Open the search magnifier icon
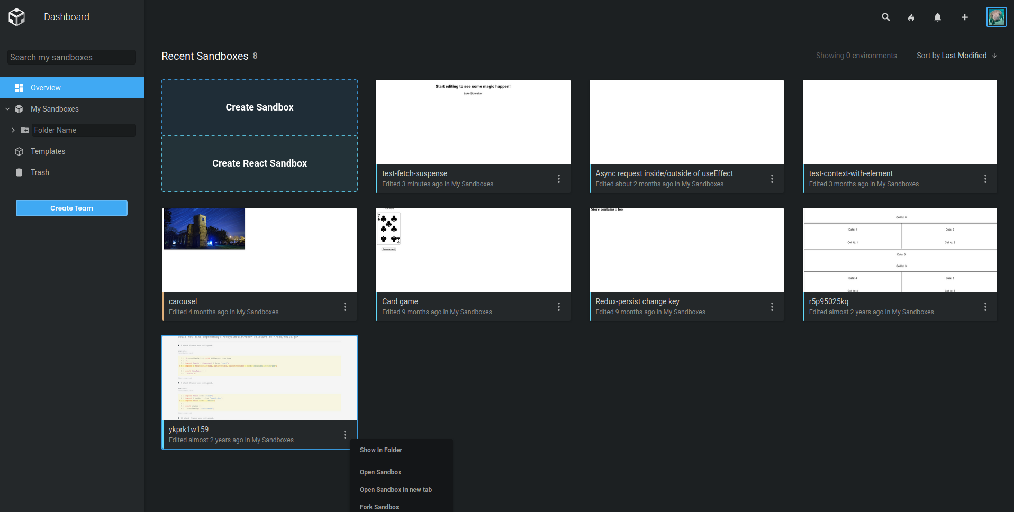Viewport: 1014px width, 512px height. [885, 17]
